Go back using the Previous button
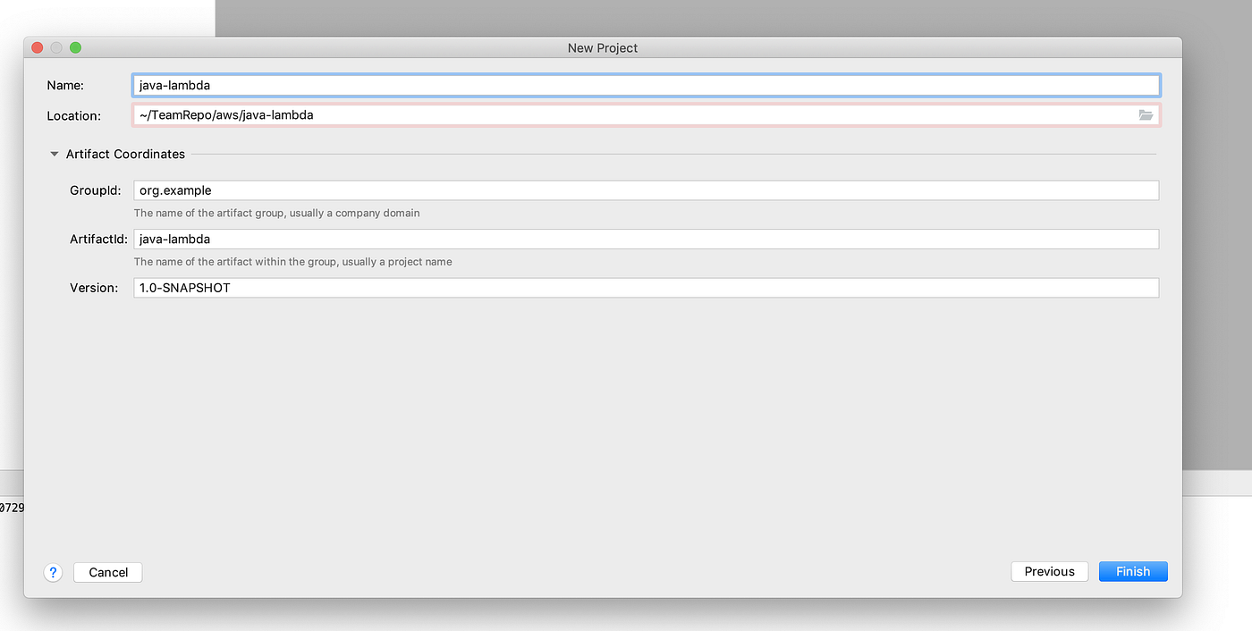This screenshot has width=1252, height=631. pyautogui.click(x=1049, y=571)
